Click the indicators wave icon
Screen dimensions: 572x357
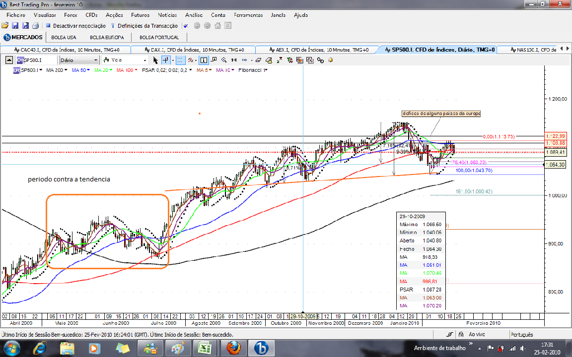(191, 60)
